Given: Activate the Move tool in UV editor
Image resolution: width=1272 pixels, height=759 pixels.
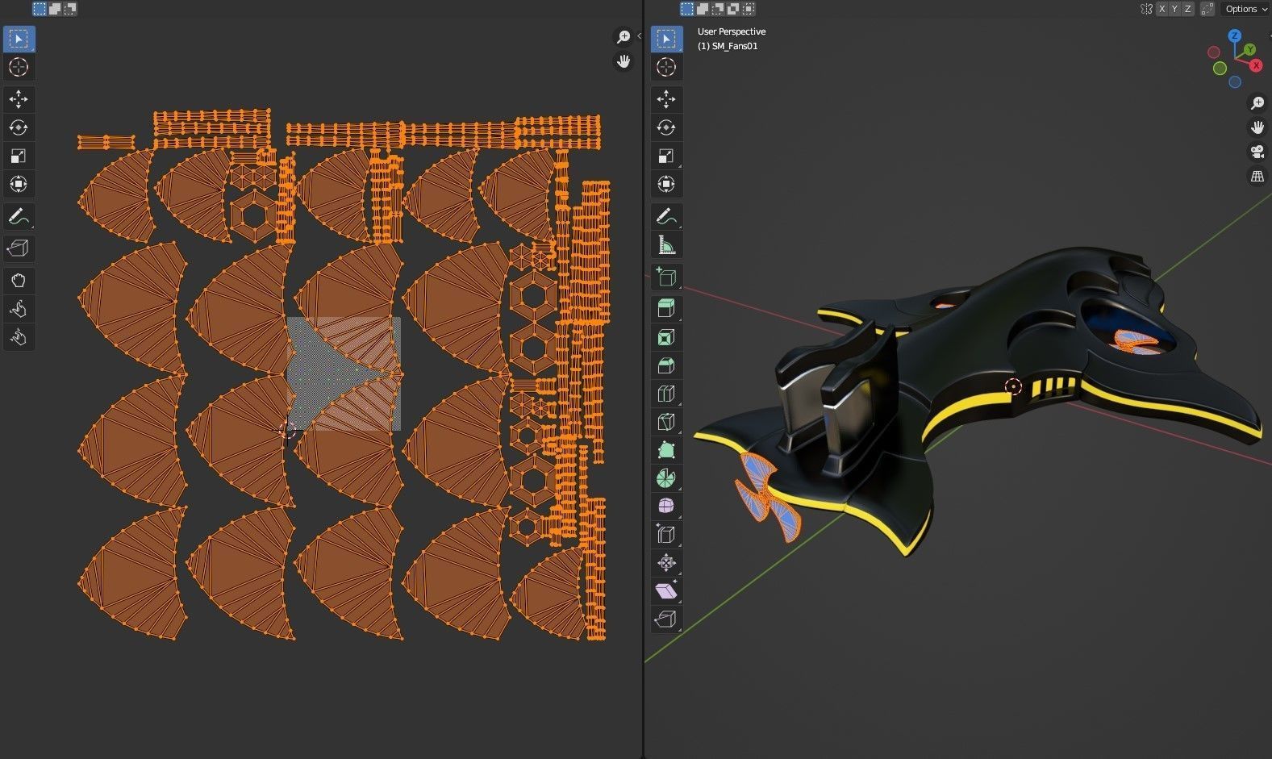Looking at the screenshot, I should pyautogui.click(x=19, y=99).
